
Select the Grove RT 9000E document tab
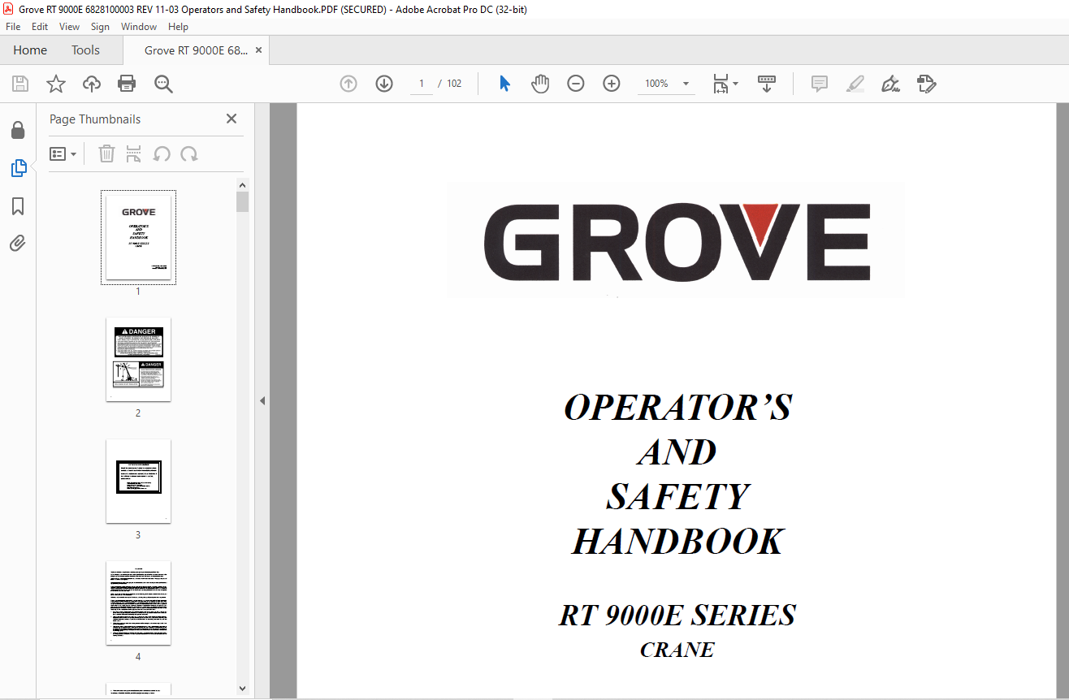pyautogui.click(x=195, y=50)
